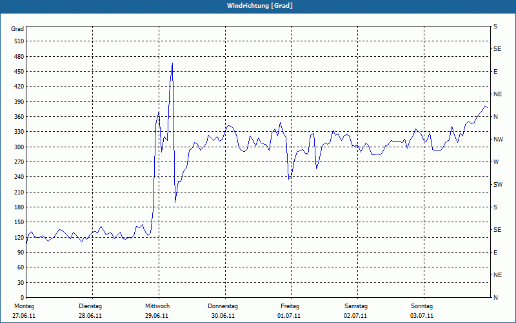The width and height of the screenshot is (516, 323).
Task: Select the 420 y-axis tick label
Action: point(19,87)
